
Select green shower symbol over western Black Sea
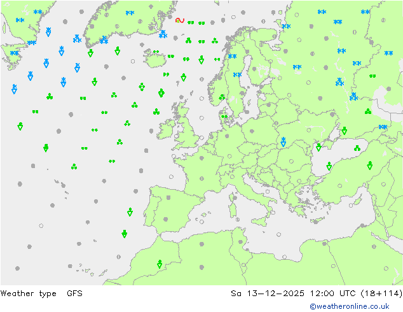click(329, 166)
